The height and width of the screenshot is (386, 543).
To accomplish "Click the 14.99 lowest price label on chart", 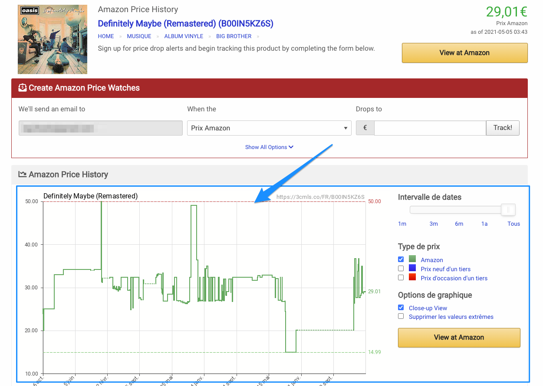I will click(x=375, y=352).
